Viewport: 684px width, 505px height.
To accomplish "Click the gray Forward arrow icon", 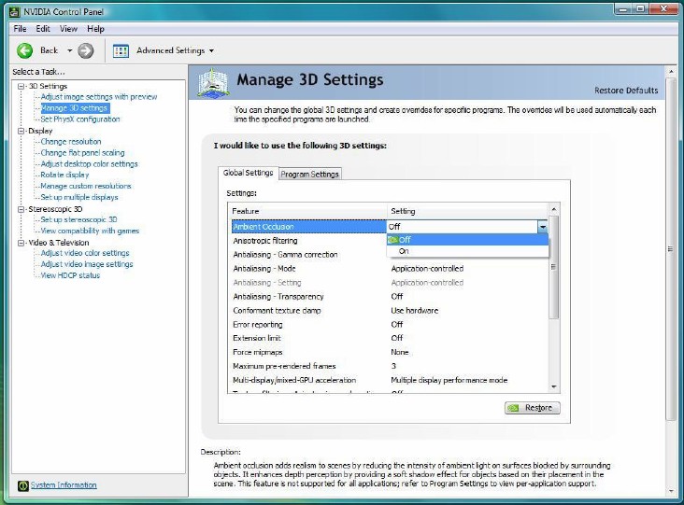I will point(86,50).
